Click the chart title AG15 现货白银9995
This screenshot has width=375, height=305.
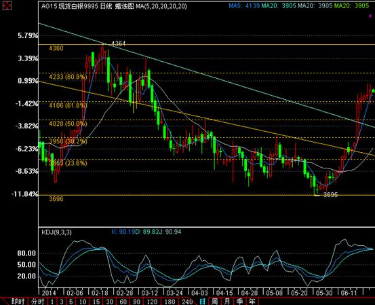point(70,6)
